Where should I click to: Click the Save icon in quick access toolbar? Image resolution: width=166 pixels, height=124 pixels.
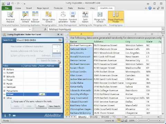[8, 3]
